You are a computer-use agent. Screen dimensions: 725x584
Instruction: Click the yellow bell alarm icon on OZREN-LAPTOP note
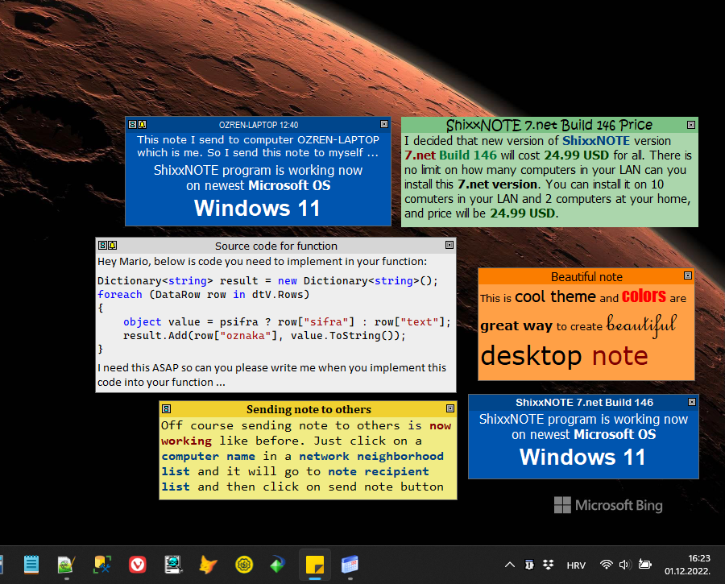pyautogui.click(x=143, y=124)
